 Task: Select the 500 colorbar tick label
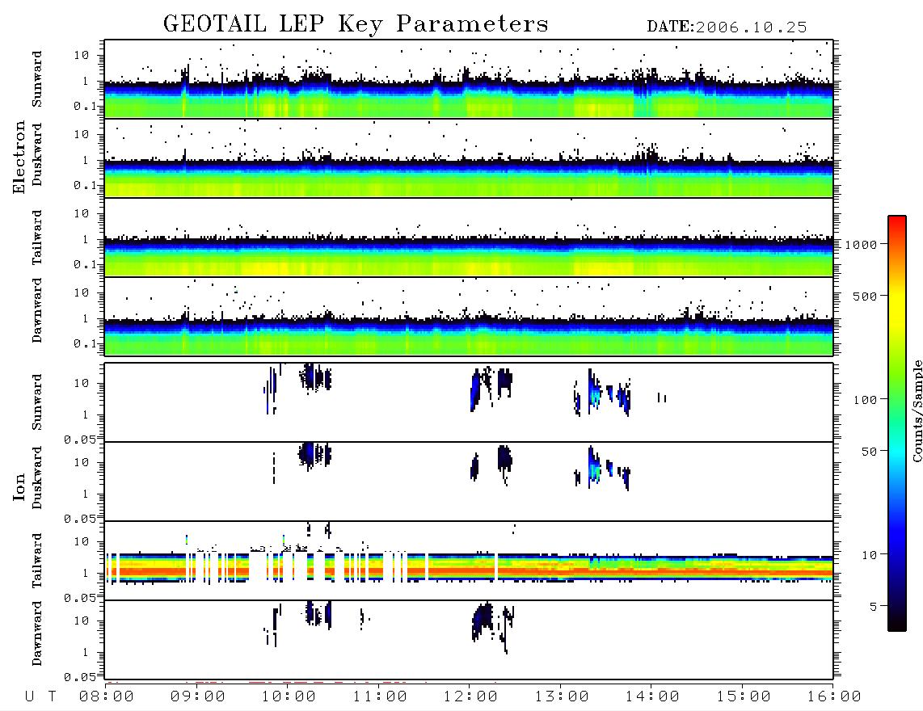pyautogui.click(x=866, y=296)
